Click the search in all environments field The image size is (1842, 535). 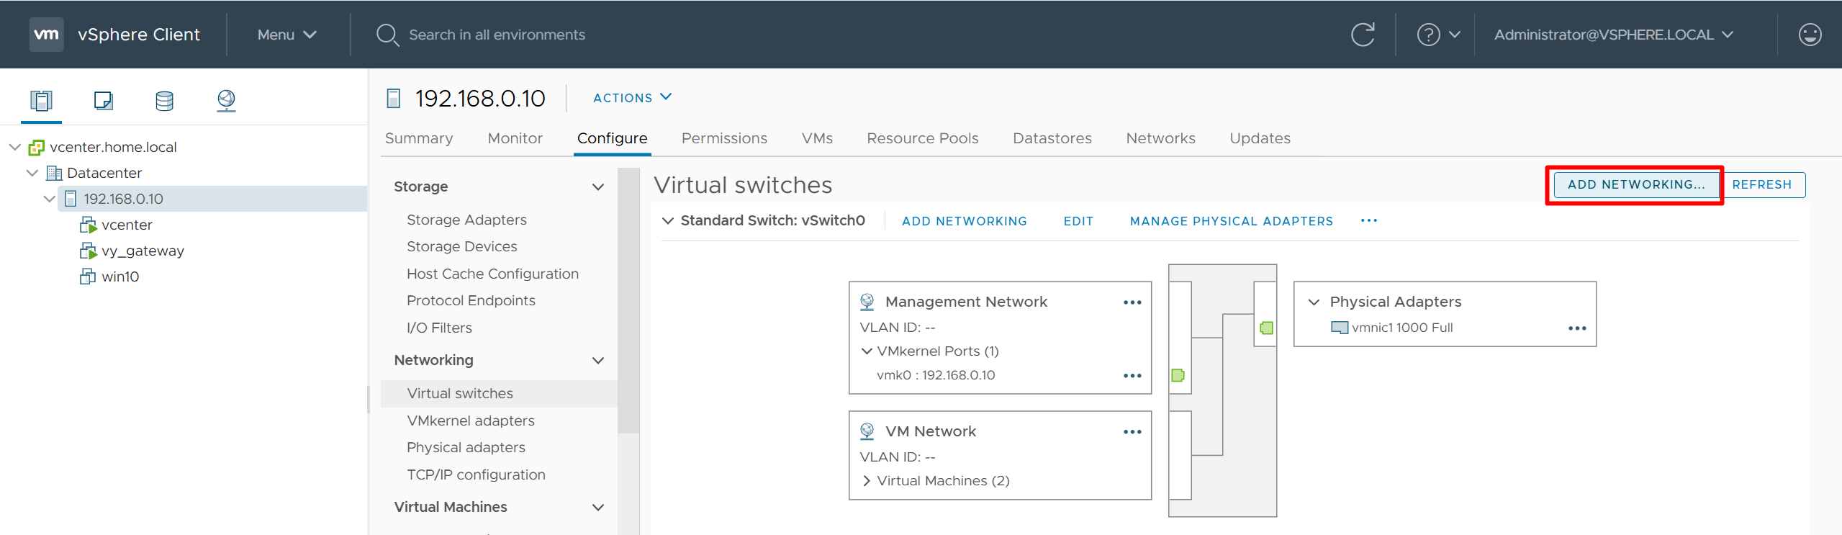(x=497, y=35)
